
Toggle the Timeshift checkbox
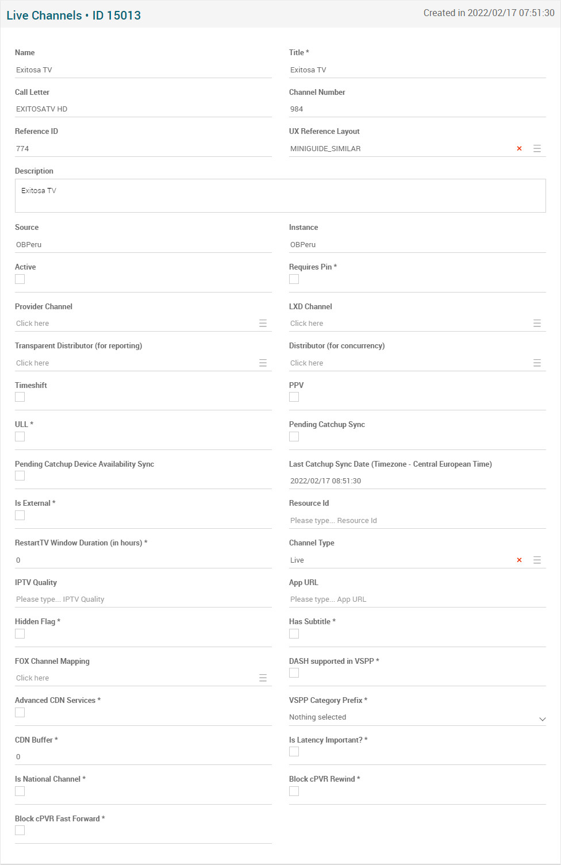click(x=20, y=397)
